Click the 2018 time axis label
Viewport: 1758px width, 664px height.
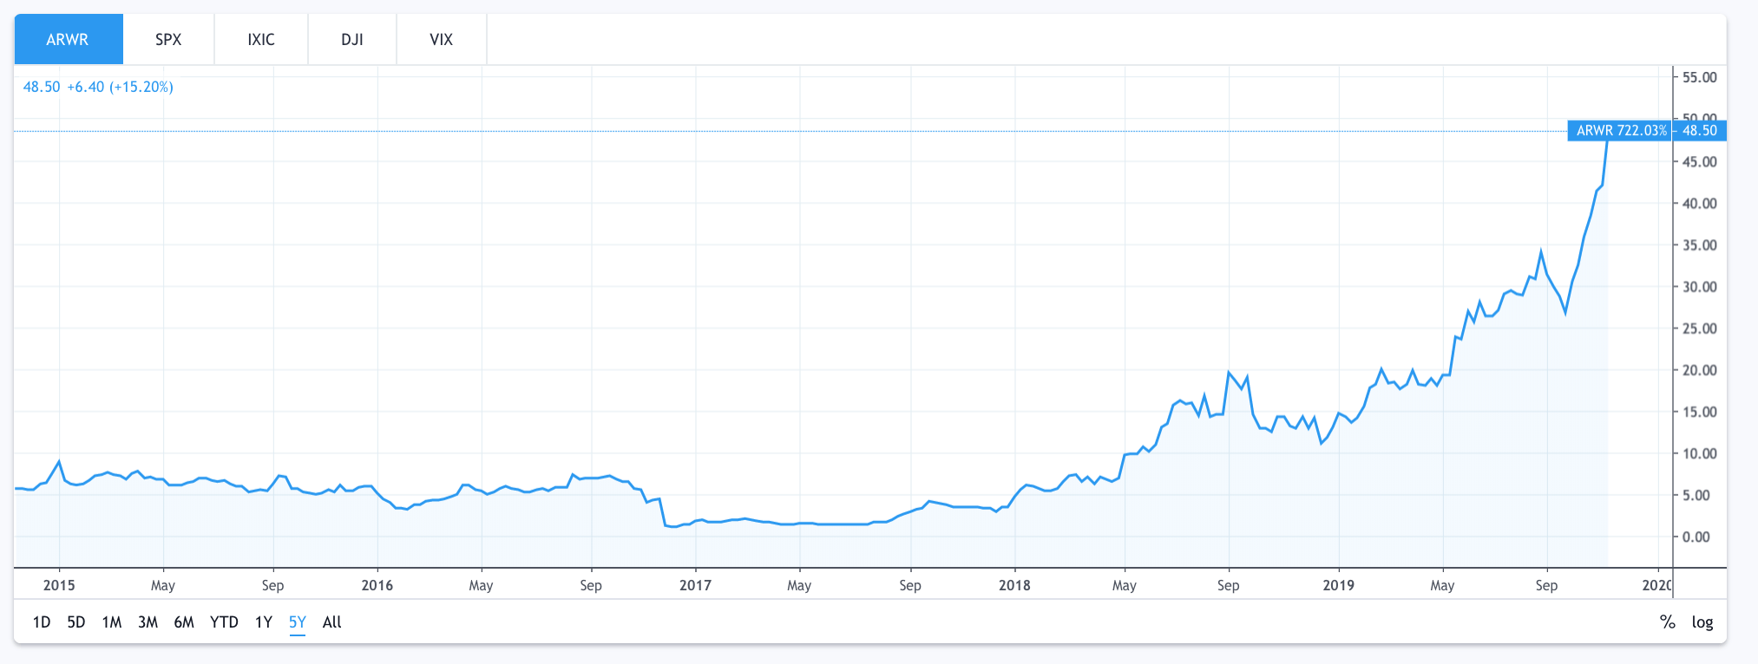(x=1014, y=585)
